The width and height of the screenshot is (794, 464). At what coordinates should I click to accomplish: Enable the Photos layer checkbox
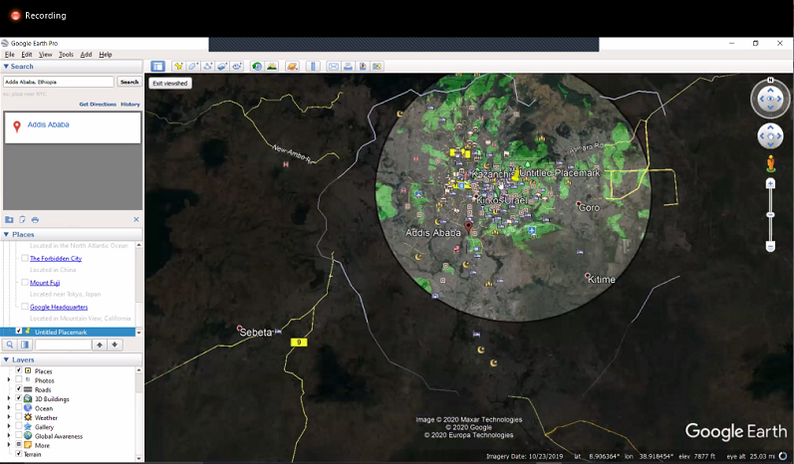tap(18, 380)
